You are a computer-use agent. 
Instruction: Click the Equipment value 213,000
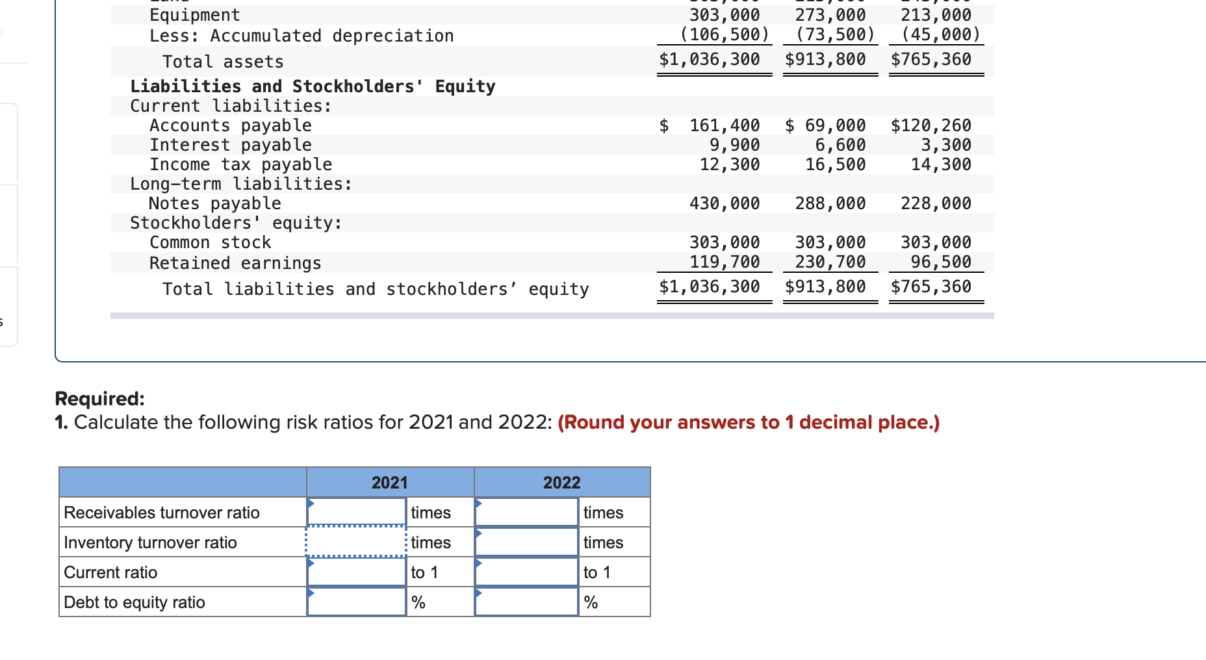click(x=936, y=15)
